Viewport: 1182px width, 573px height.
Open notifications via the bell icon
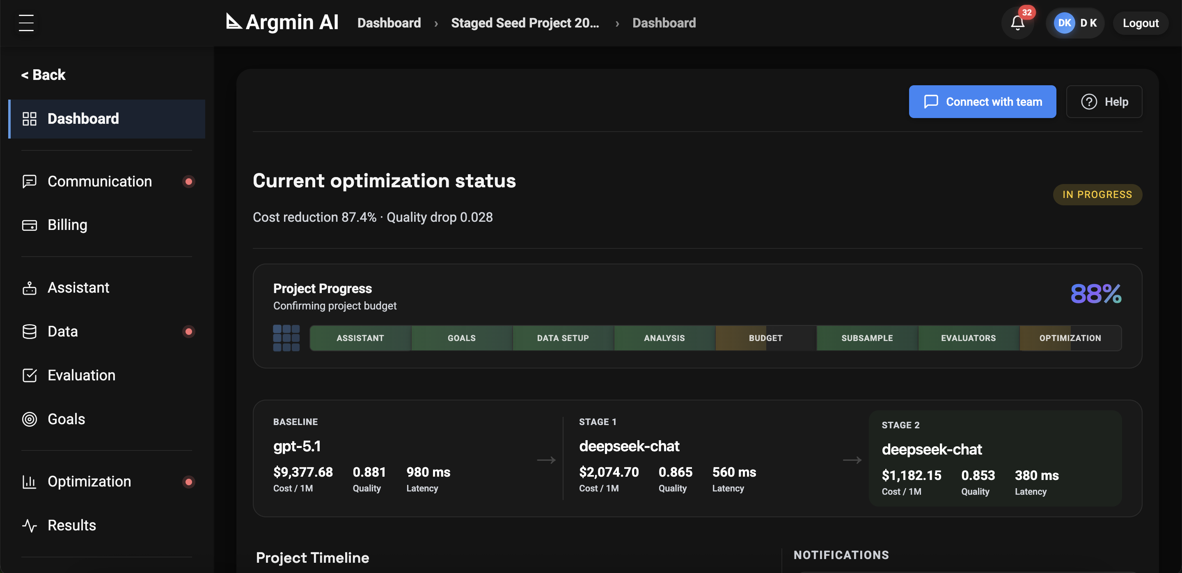(x=1017, y=23)
